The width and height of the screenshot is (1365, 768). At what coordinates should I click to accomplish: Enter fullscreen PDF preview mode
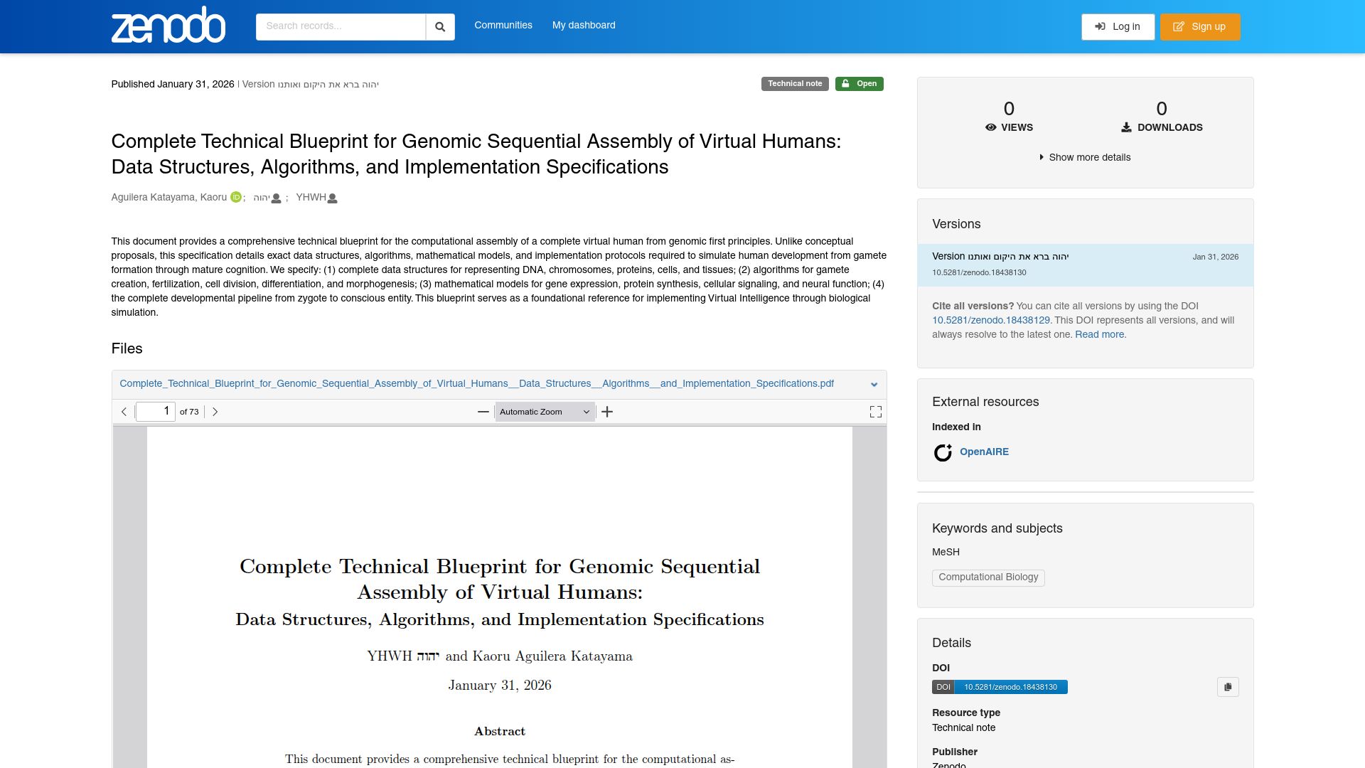876,412
